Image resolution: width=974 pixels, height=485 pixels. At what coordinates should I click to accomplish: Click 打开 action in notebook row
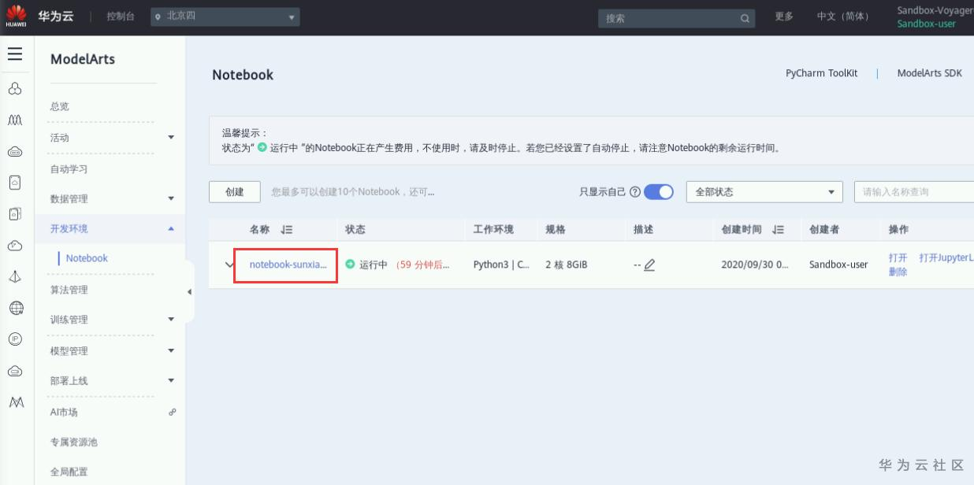click(898, 258)
